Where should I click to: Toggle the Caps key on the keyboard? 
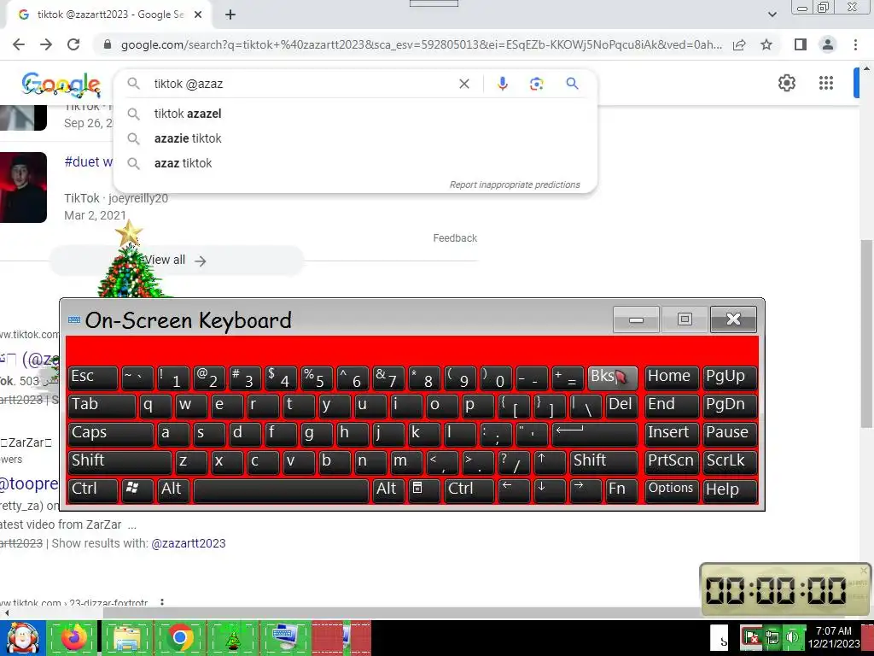coord(110,434)
